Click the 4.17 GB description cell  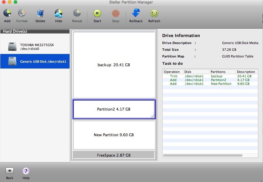[243, 80]
